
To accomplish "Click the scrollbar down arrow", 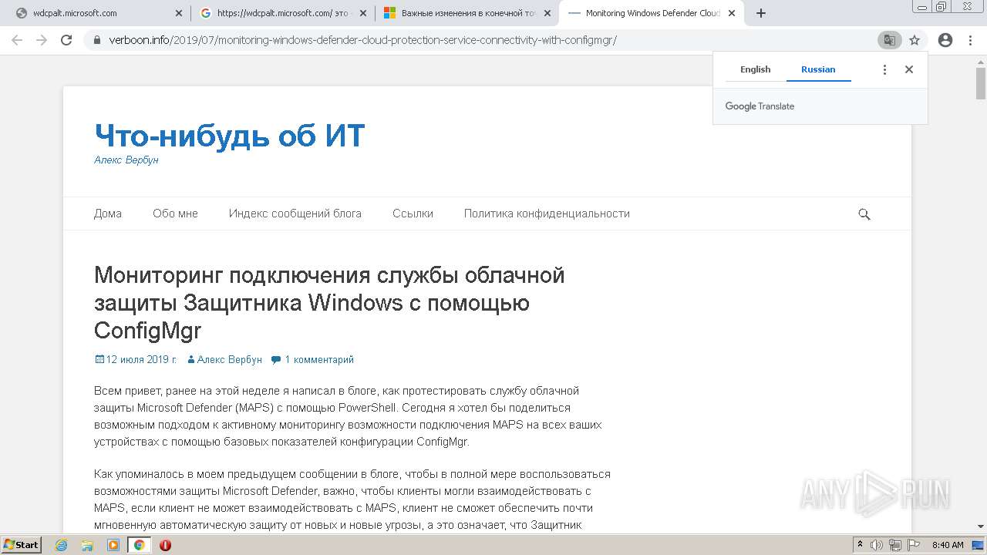I will coord(981,526).
